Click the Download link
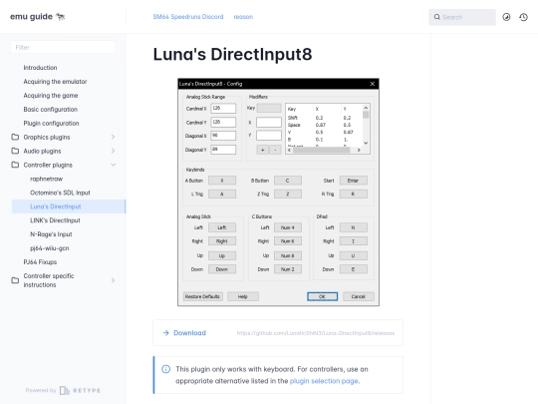 pyautogui.click(x=189, y=333)
